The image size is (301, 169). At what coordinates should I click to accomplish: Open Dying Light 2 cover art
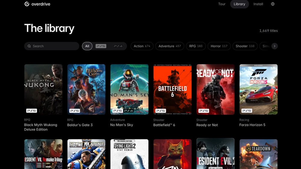(x=129, y=154)
